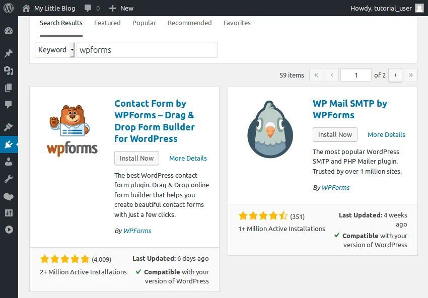428x298 pixels.
Task: Click the of 2 page total text
Action: 380,75
